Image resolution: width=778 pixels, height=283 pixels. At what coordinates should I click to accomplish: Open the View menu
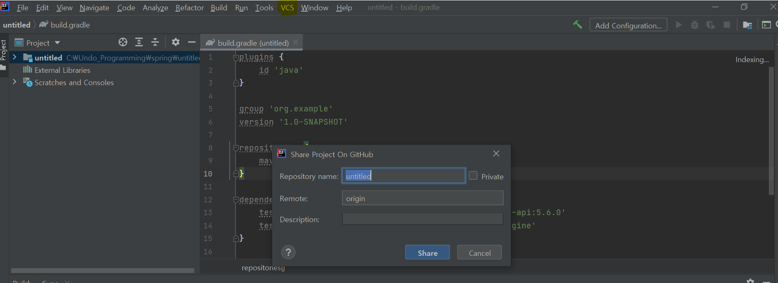(x=64, y=8)
